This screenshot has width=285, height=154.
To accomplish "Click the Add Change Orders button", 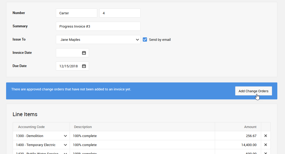I will (x=253, y=91).
